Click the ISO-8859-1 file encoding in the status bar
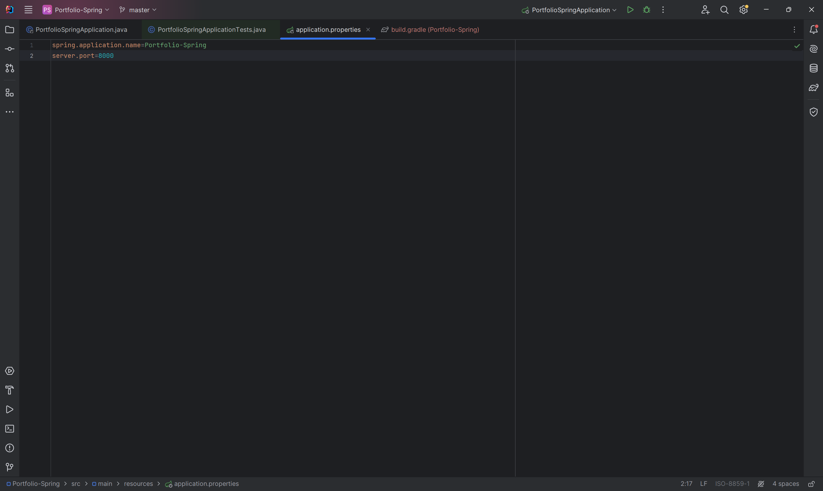The image size is (823, 491). coord(732,484)
